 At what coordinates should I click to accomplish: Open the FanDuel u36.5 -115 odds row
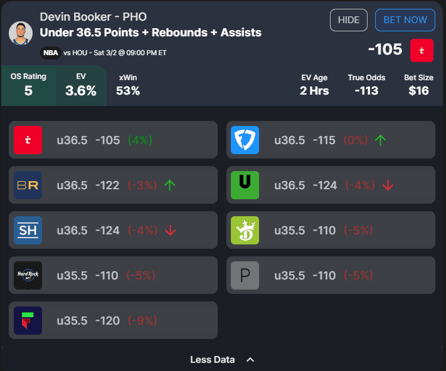[331, 140]
